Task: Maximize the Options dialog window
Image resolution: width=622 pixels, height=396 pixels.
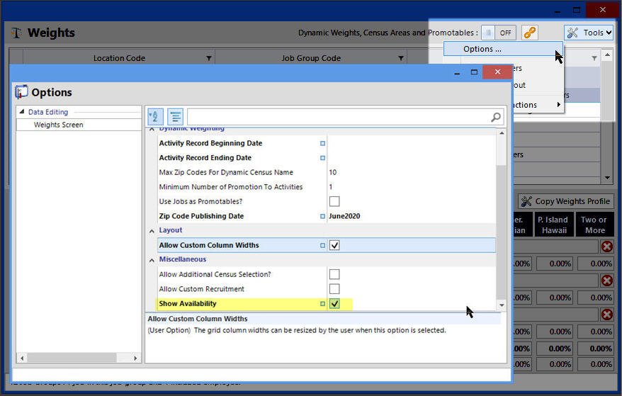Action: (474, 72)
